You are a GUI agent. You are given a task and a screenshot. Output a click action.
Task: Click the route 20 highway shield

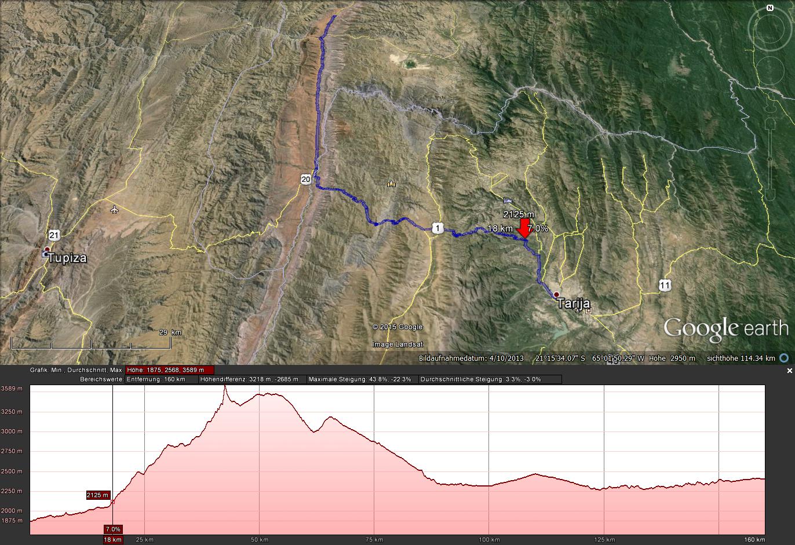(x=306, y=179)
